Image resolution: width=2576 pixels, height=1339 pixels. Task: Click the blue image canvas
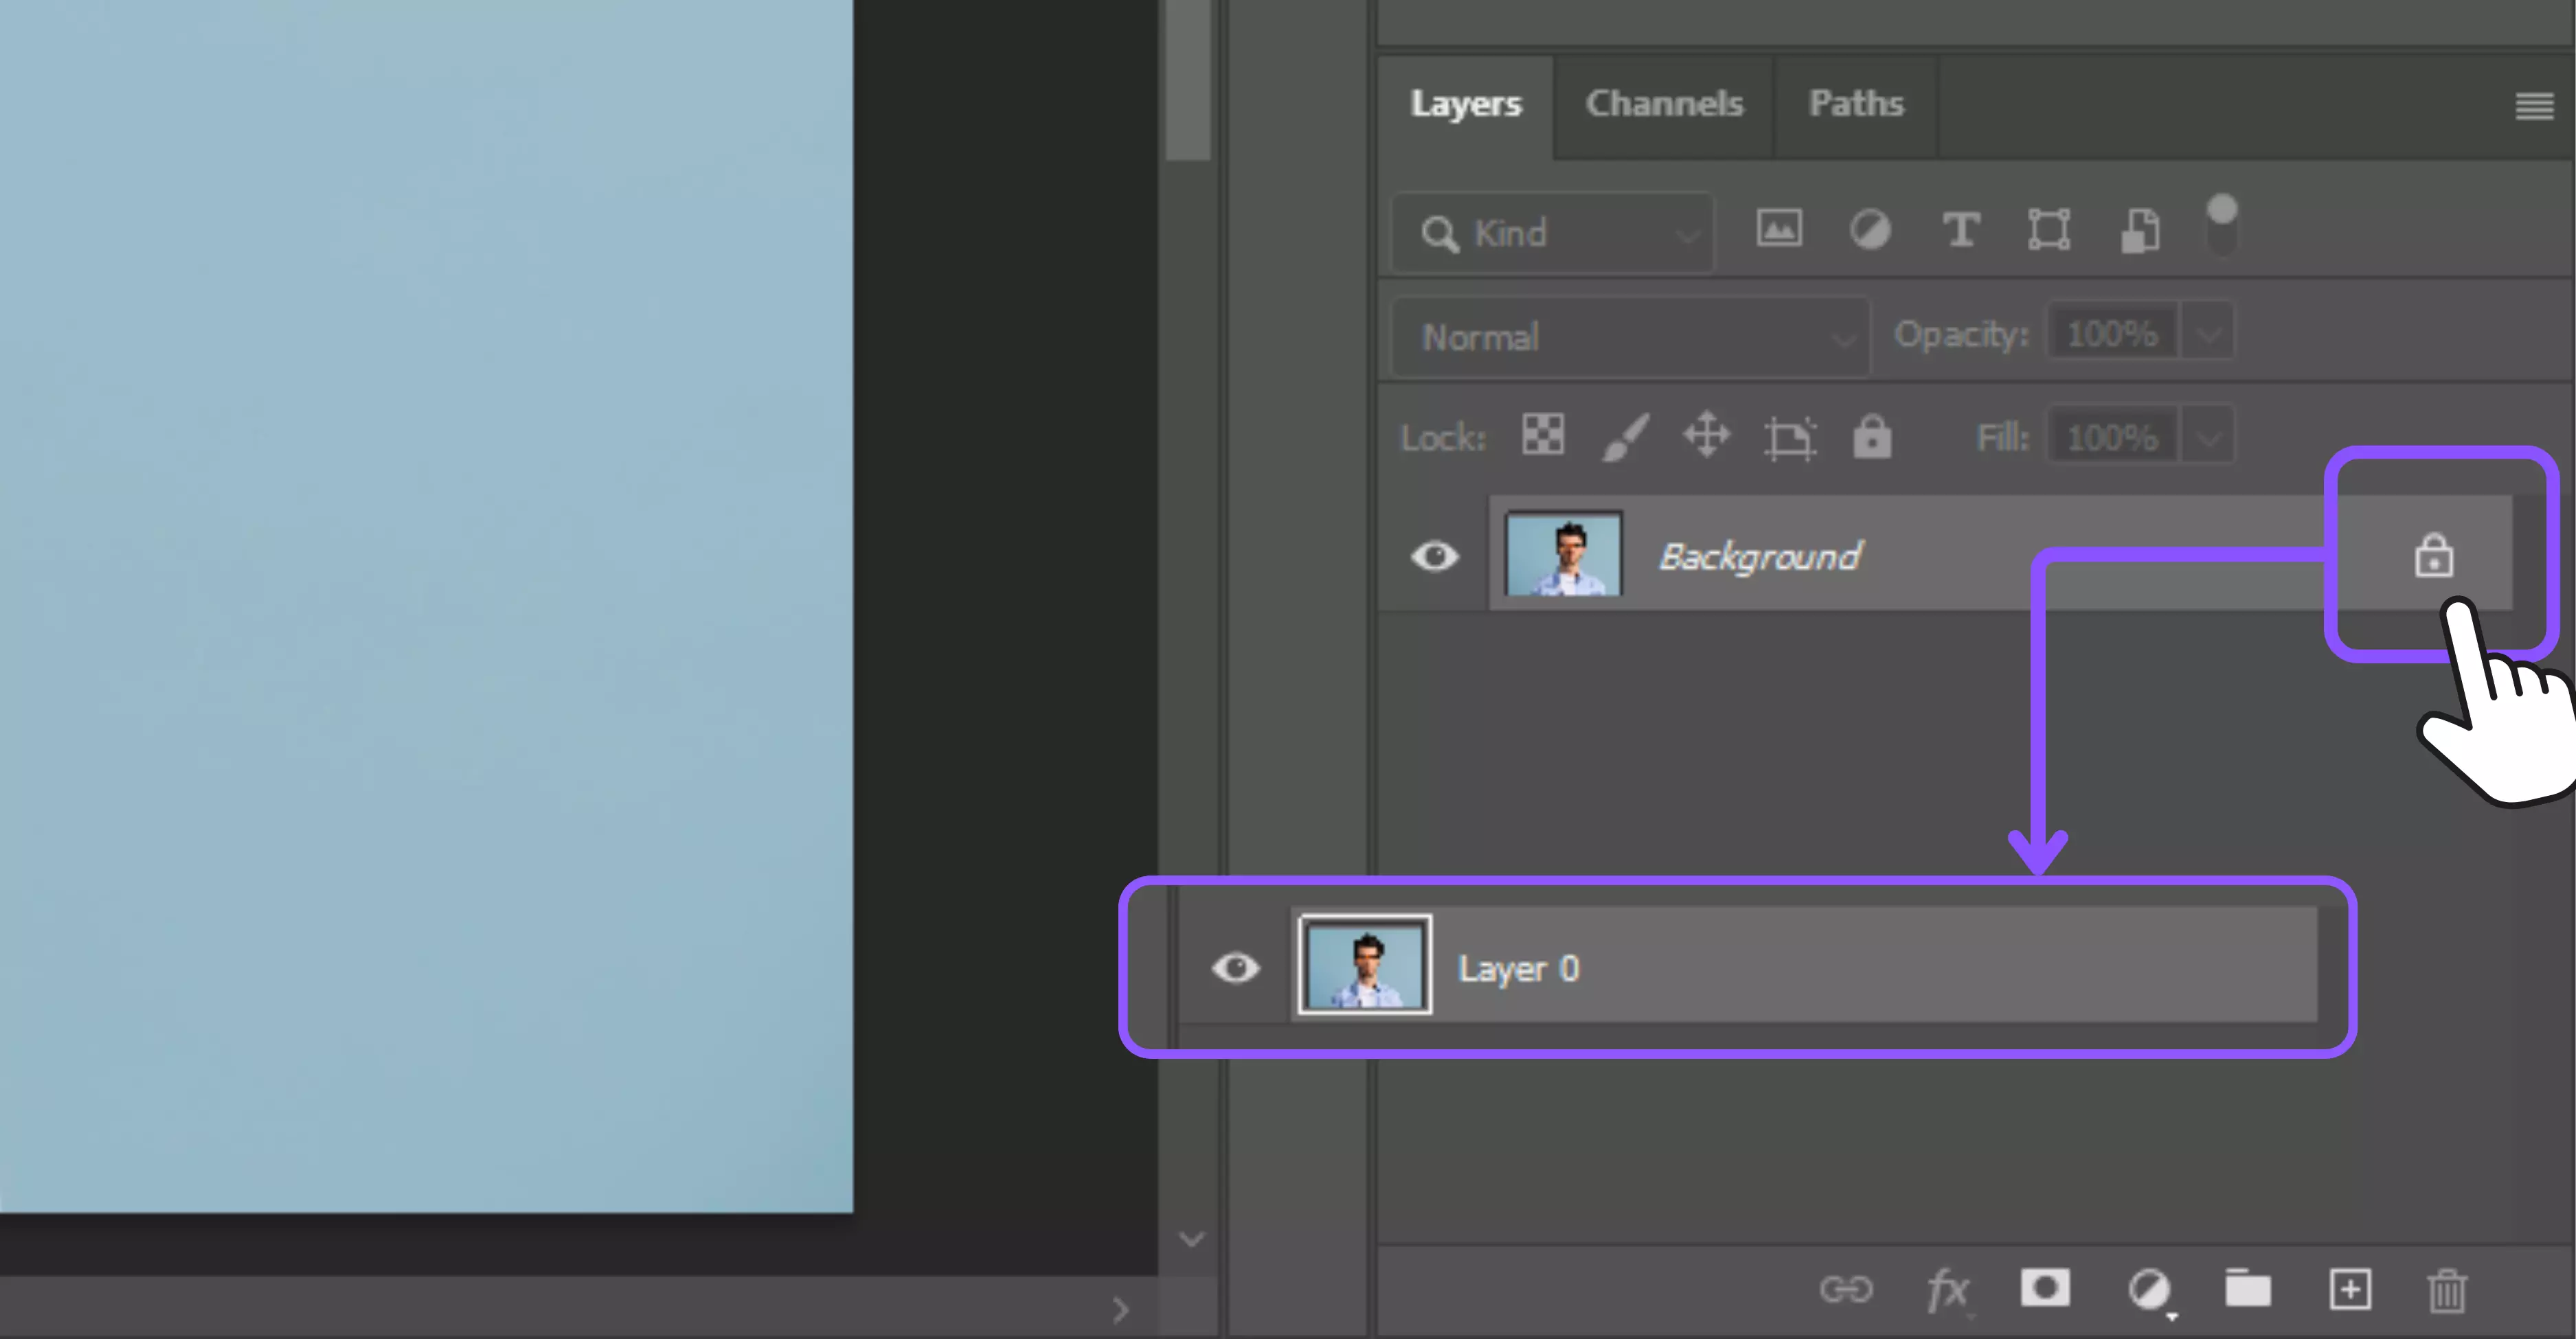coord(426,606)
